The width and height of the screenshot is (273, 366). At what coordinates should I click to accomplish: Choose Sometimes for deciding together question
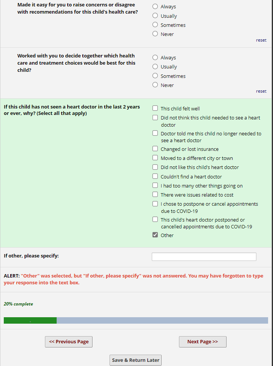(x=155, y=76)
